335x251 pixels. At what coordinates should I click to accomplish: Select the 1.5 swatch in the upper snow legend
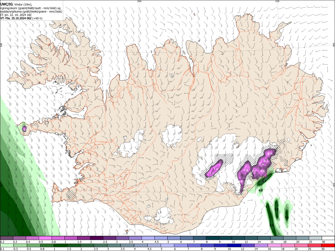click(x=84, y=238)
